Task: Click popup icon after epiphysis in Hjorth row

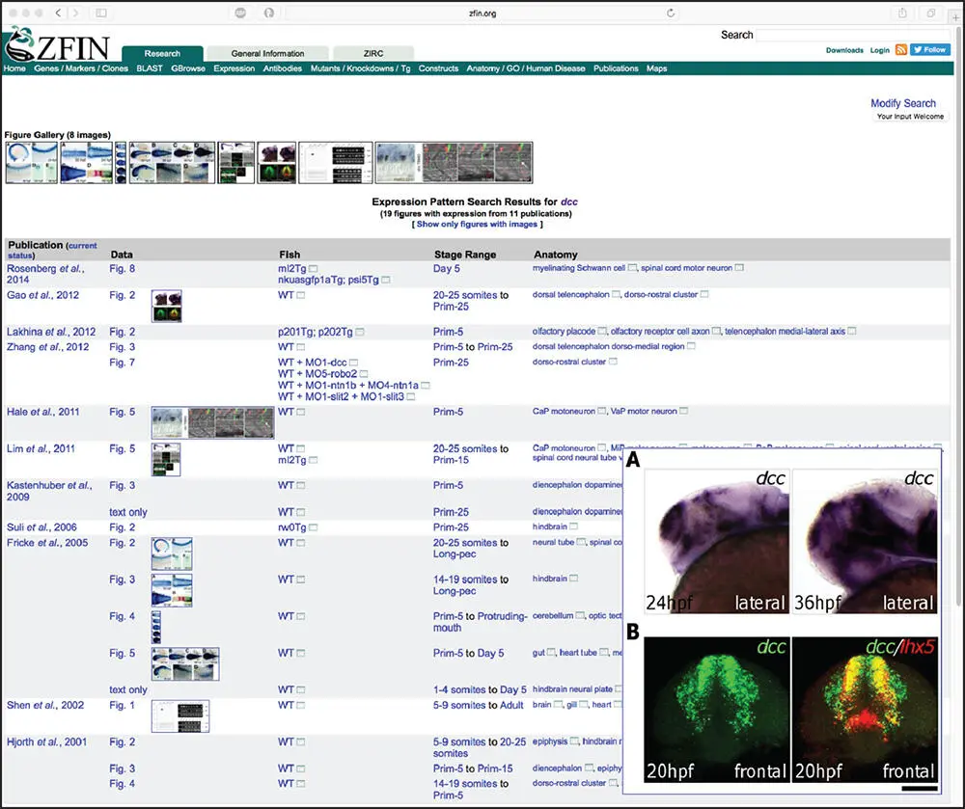Action: tap(574, 742)
